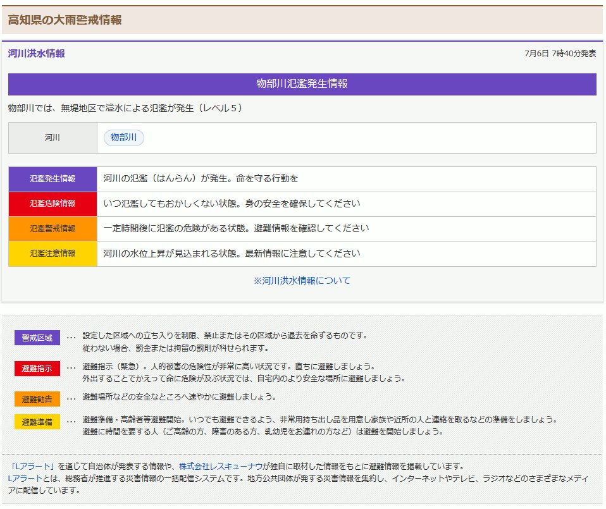The height and width of the screenshot is (509, 606).
Task: Click the text 物部川では、無堤地区で溢水による氾濫が発生
Action: tap(101, 108)
